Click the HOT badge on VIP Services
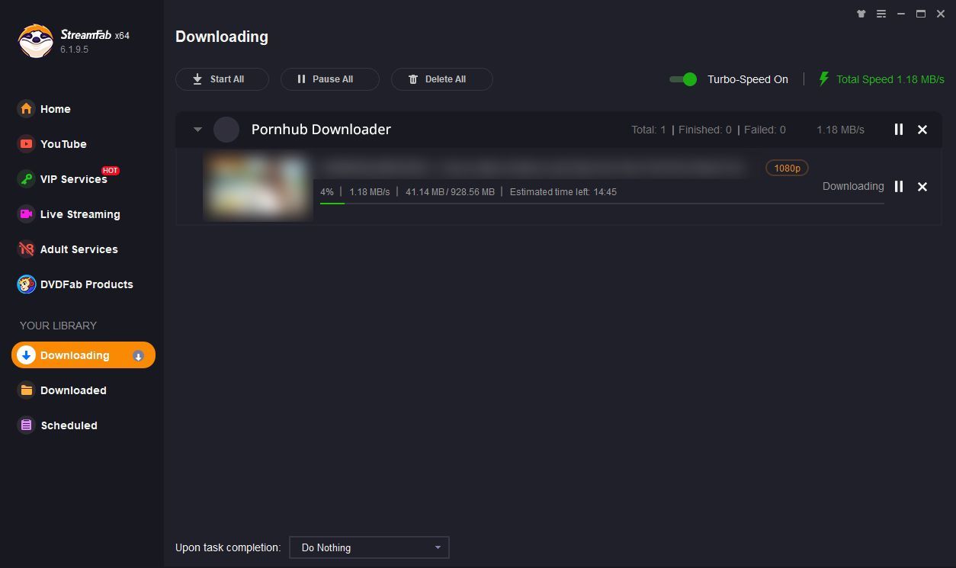Screen dimensions: 956x568 pos(111,171)
